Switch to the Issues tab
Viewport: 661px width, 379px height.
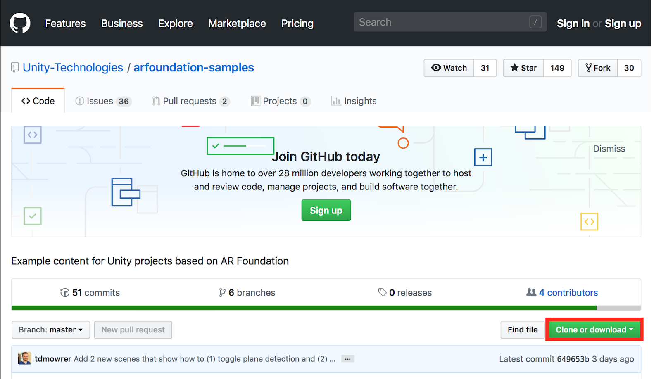pyautogui.click(x=103, y=101)
